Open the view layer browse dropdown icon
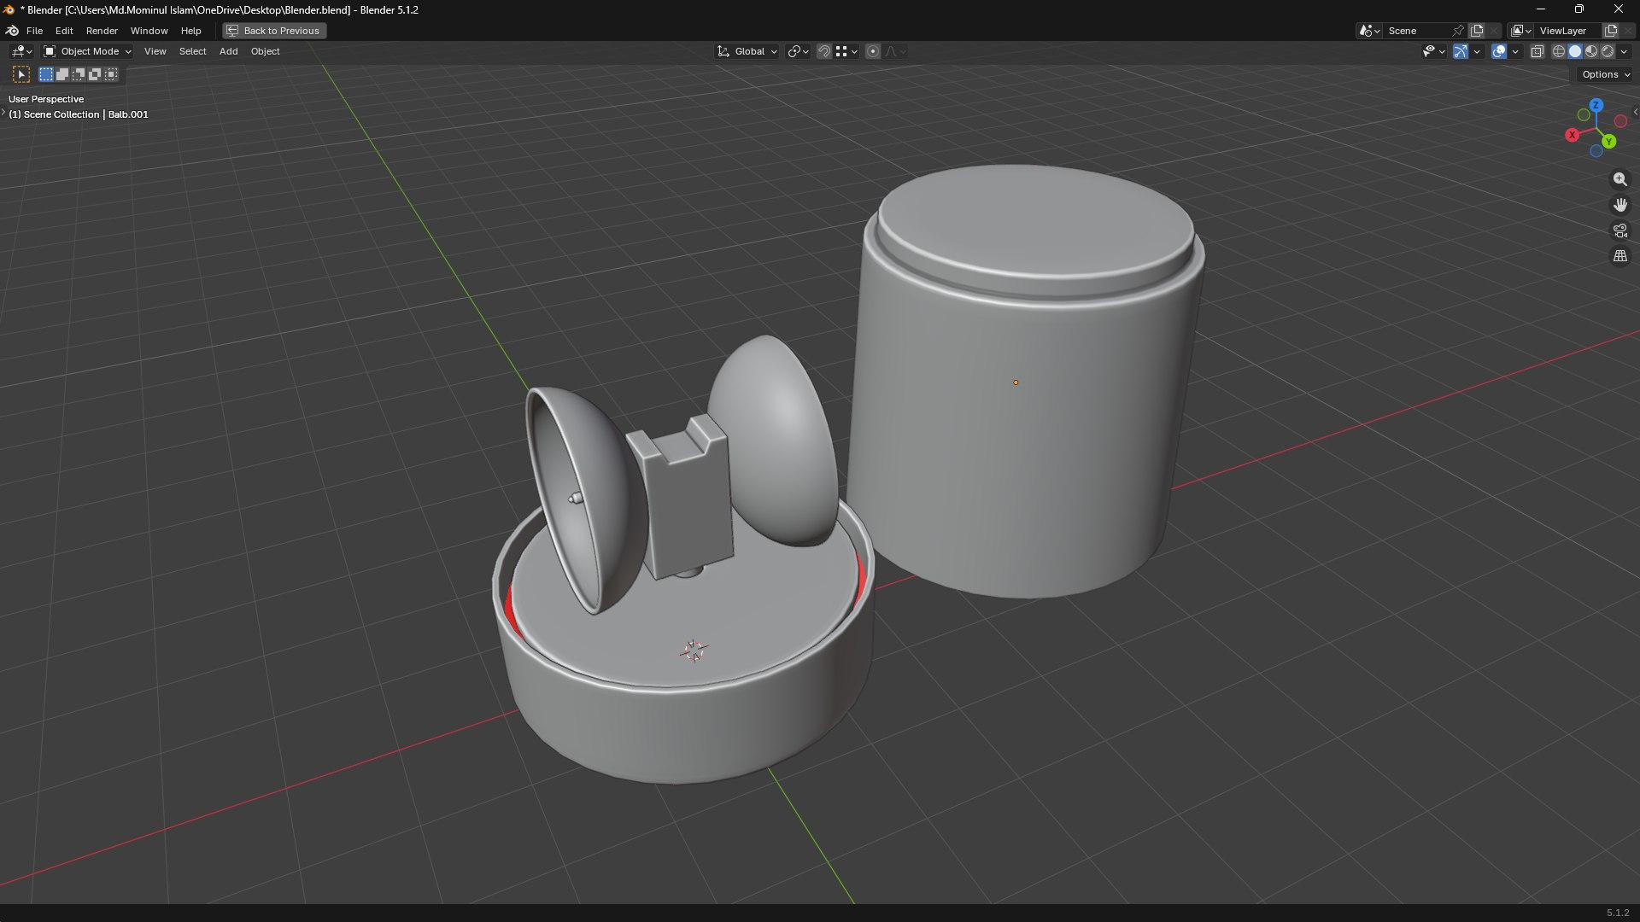The height and width of the screenshot is (922, 1640). click(x=1520, y=31)
